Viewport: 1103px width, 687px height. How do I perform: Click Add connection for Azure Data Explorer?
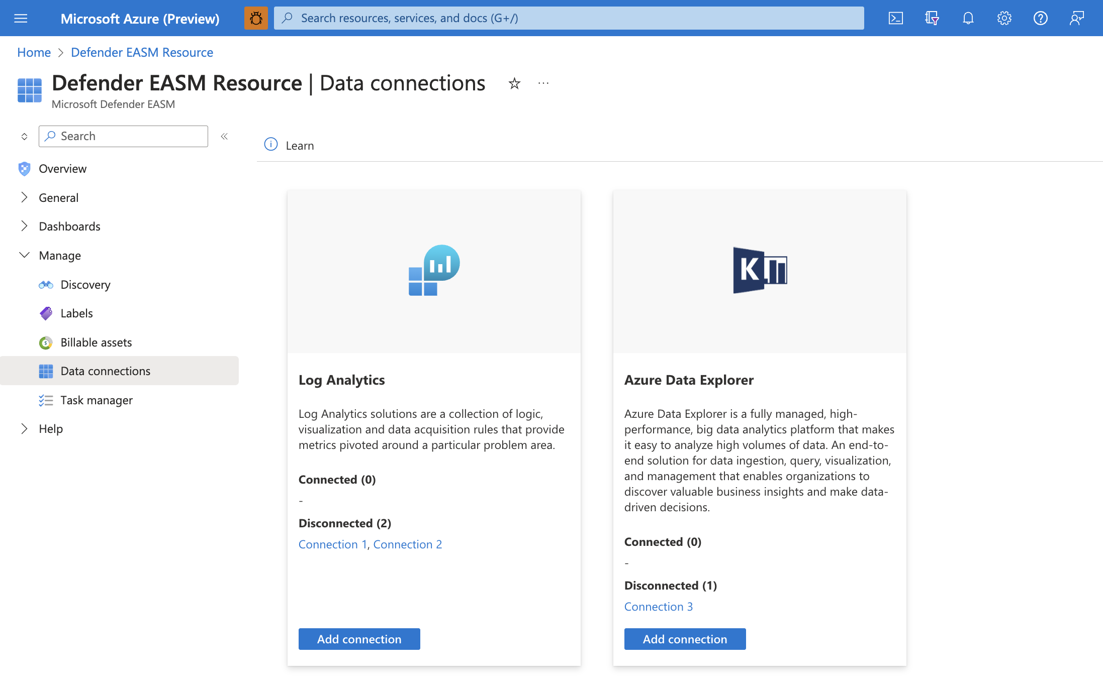(x=685, y=639)
